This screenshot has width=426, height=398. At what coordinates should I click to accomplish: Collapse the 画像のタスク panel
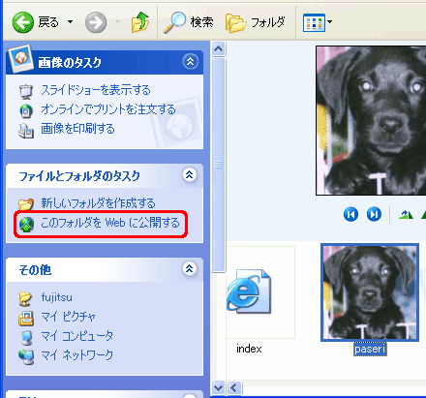click(190, 61)
